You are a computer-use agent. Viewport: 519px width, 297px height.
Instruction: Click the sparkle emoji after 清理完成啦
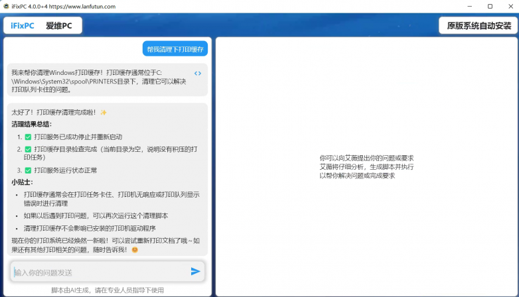click(x=104, y=112)
